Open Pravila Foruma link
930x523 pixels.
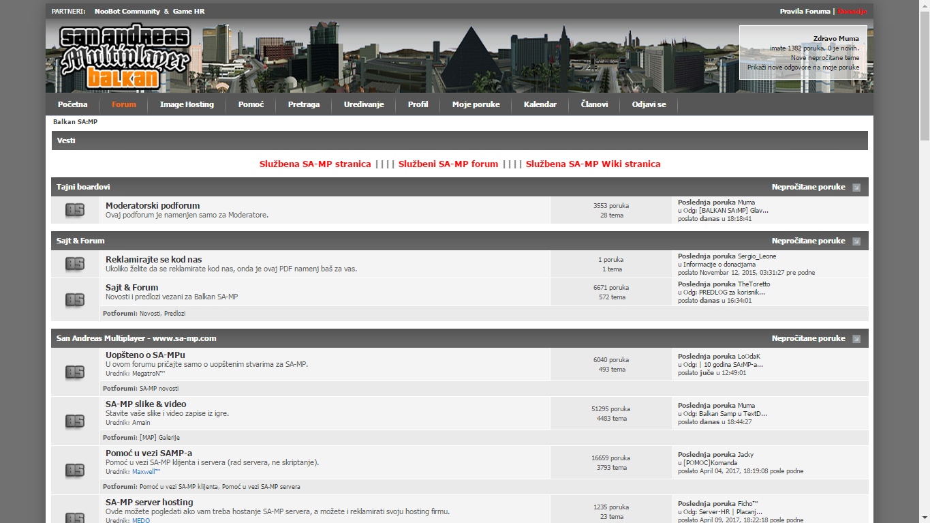click(805, 12)
